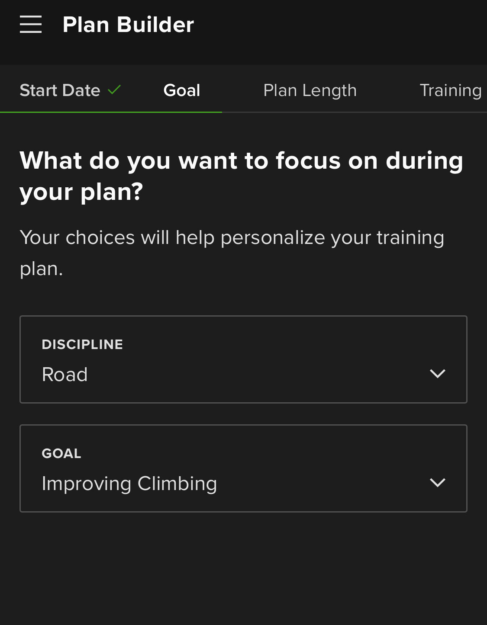
Task: Click the green progress line under the tabs
Action: click(x=111, y=112)
